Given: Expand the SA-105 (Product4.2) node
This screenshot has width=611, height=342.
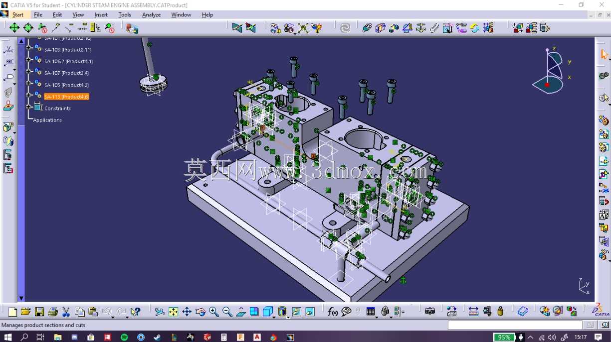Looking at the screenshot, I should point(29,84).
